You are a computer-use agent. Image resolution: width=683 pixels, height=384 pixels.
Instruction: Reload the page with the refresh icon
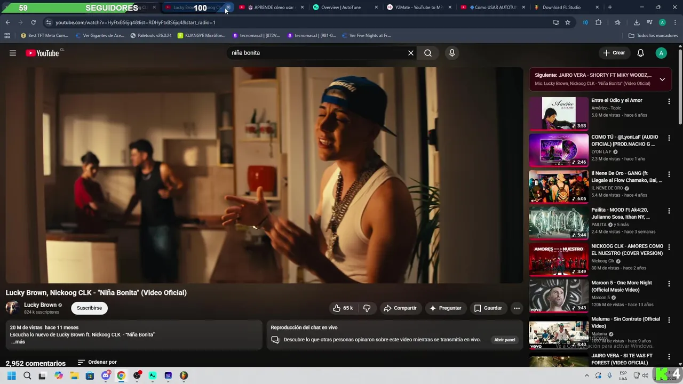(x=33, y=22)
